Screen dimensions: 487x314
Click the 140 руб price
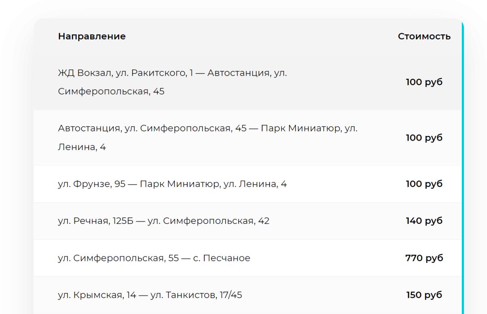pyautogui.click(x=424, y=221)
